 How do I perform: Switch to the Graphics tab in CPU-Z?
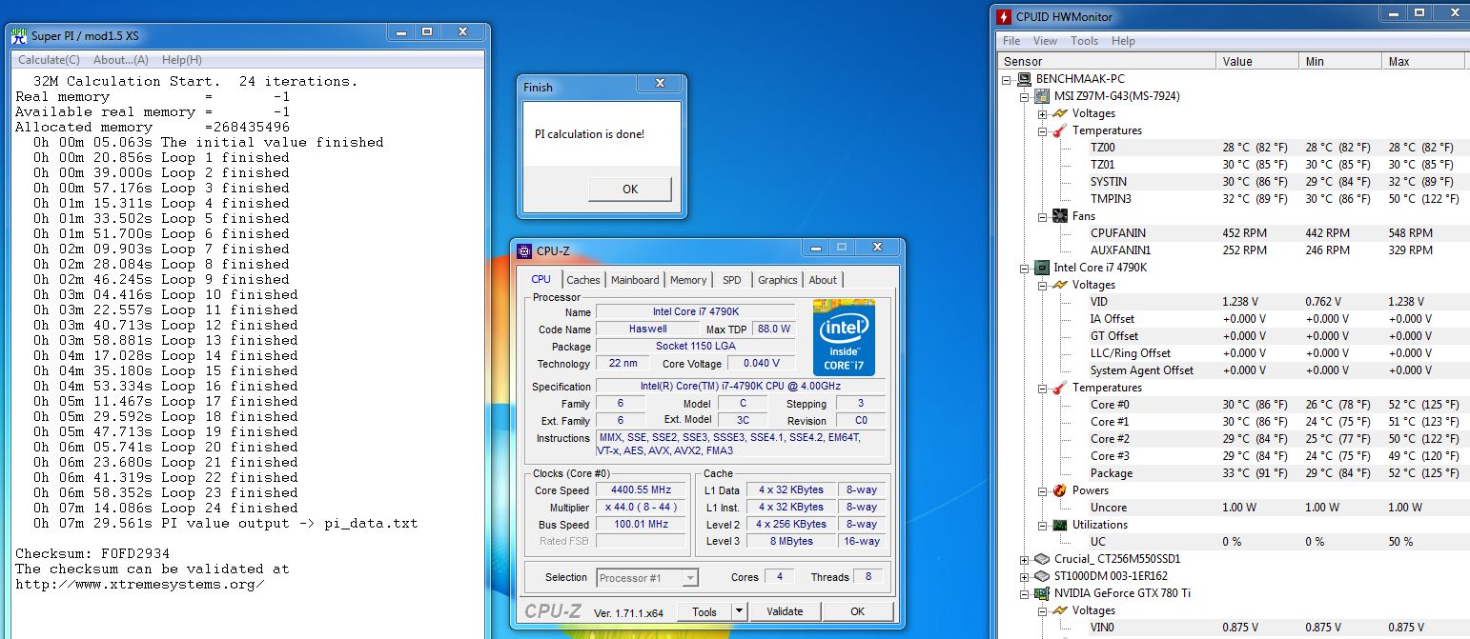tap(778, 280)
